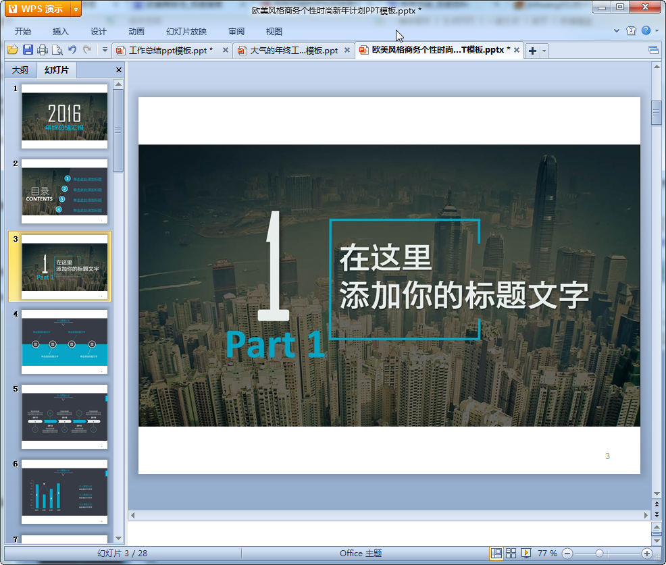This screenshot has width=666, height=565.
Task: Open the 审阅 menu tab
Action: click(x=236, y=32)
